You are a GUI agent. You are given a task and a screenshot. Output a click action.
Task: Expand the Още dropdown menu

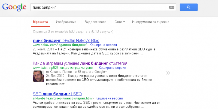click(120, 22)
